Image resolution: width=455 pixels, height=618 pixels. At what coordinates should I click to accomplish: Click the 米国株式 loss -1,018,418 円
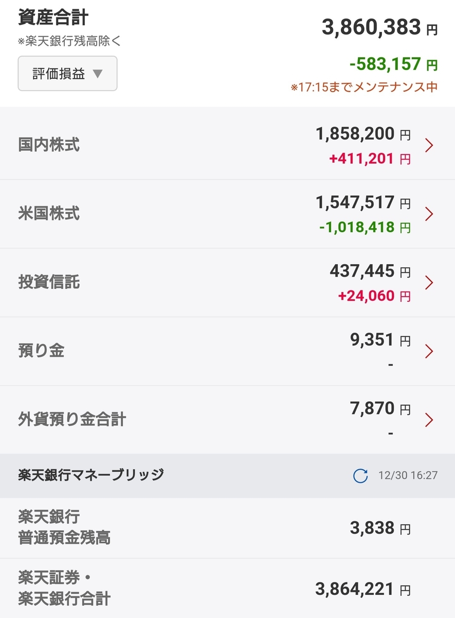(x=365, y=227)
